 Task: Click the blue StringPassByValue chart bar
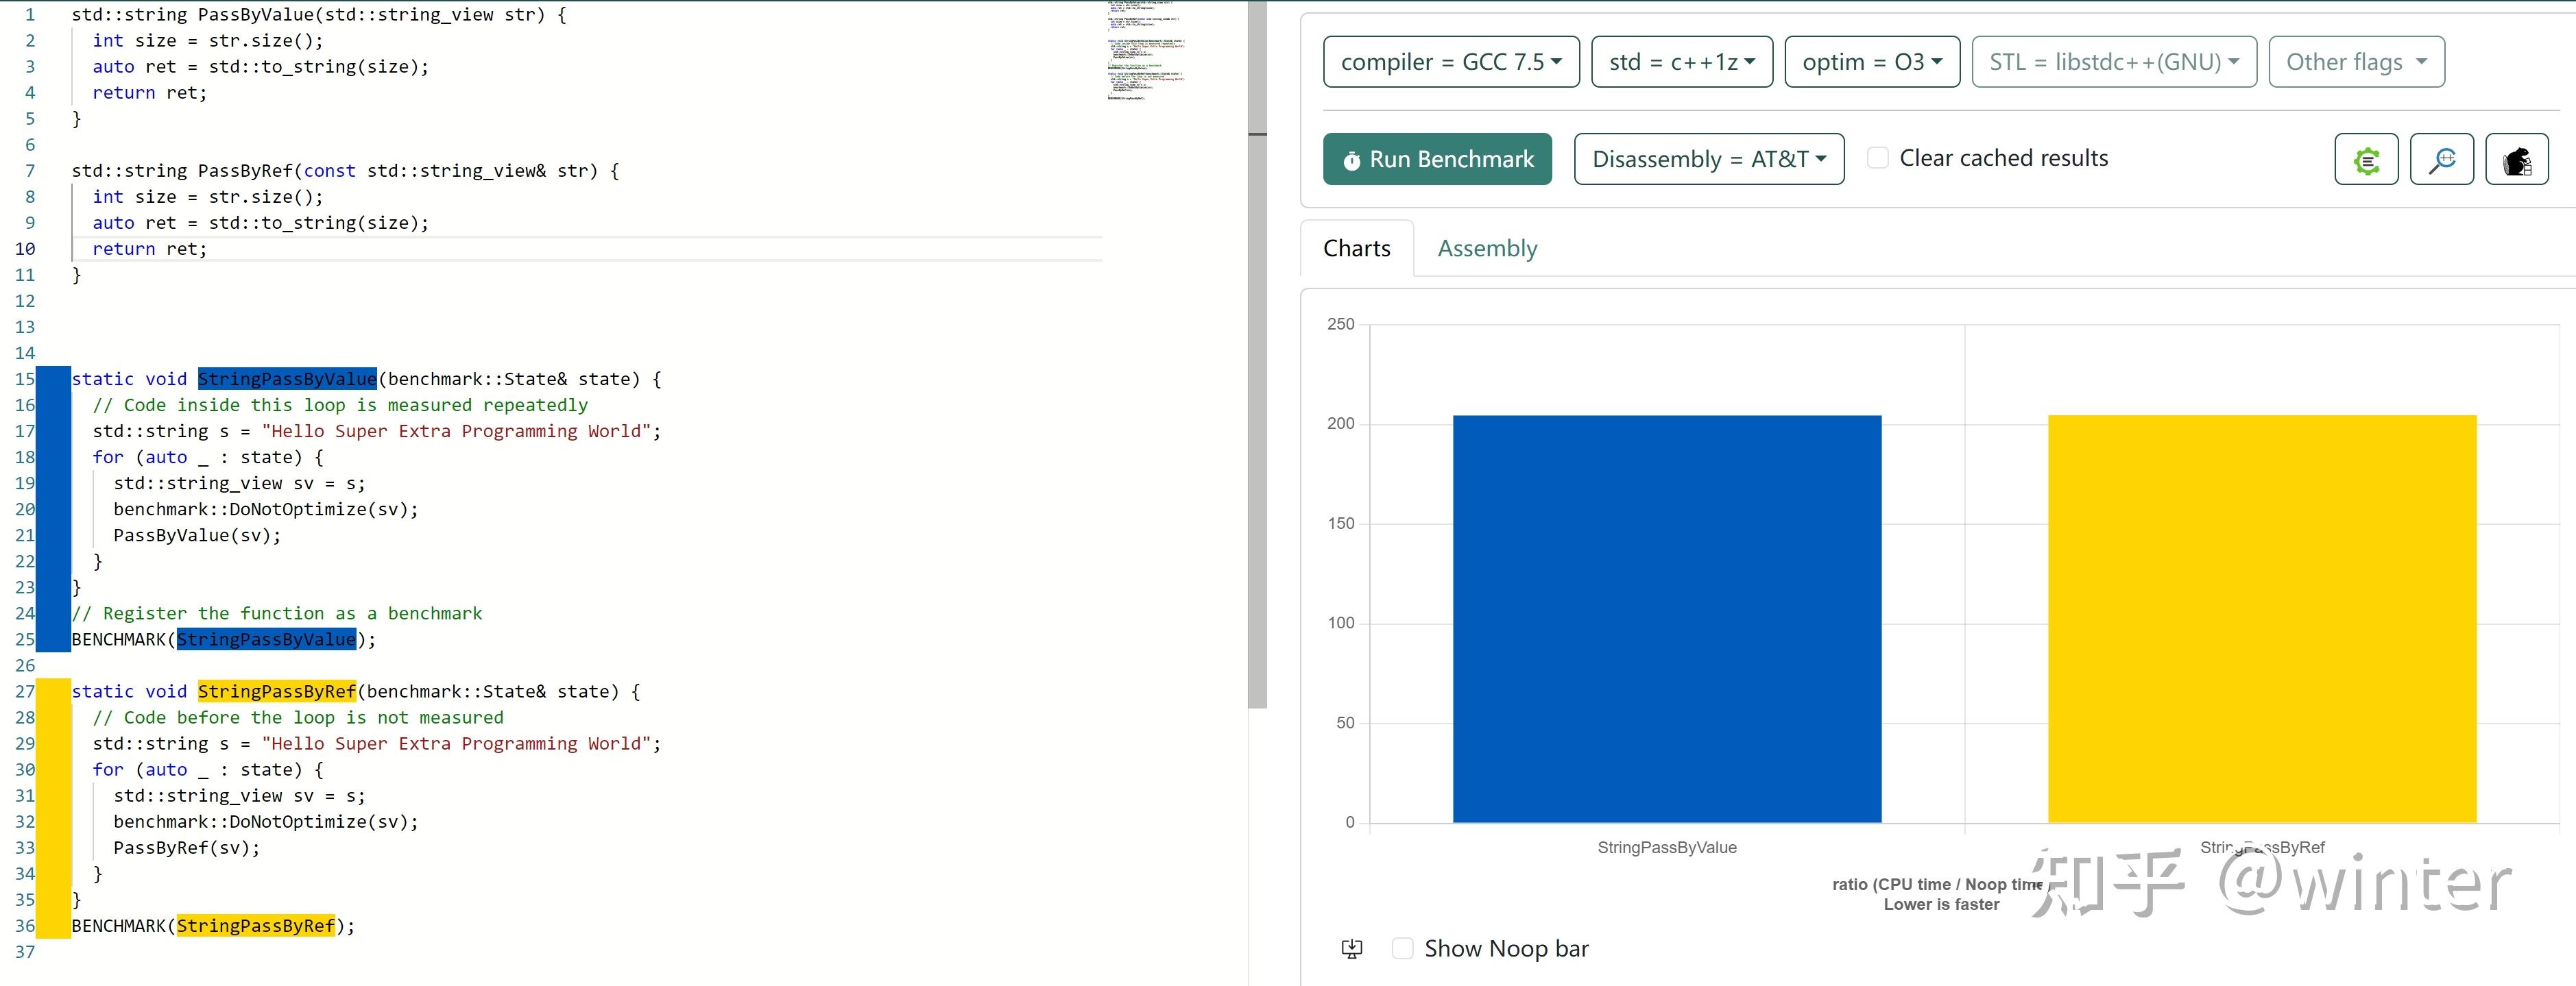click(x=1667, y=619)
